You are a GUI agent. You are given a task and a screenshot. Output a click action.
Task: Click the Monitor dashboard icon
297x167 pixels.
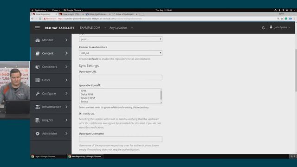click(38, 40)
